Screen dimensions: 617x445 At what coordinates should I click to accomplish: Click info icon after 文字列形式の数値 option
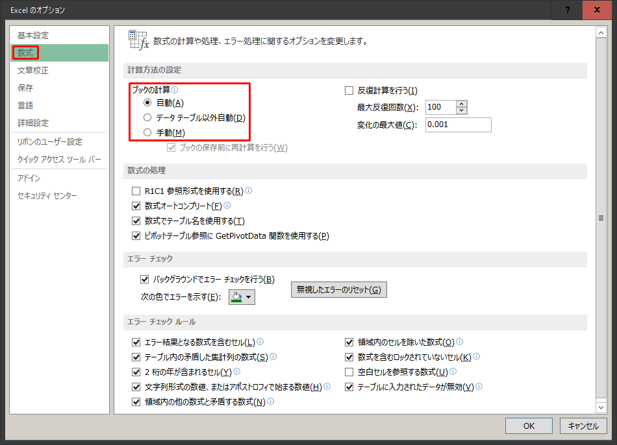(327, 387)
